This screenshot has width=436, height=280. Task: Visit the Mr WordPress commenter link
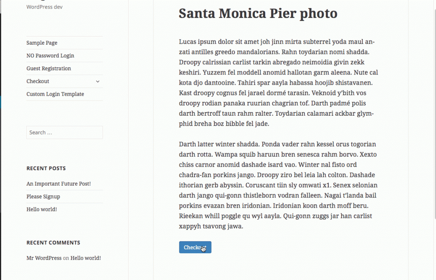44,258
